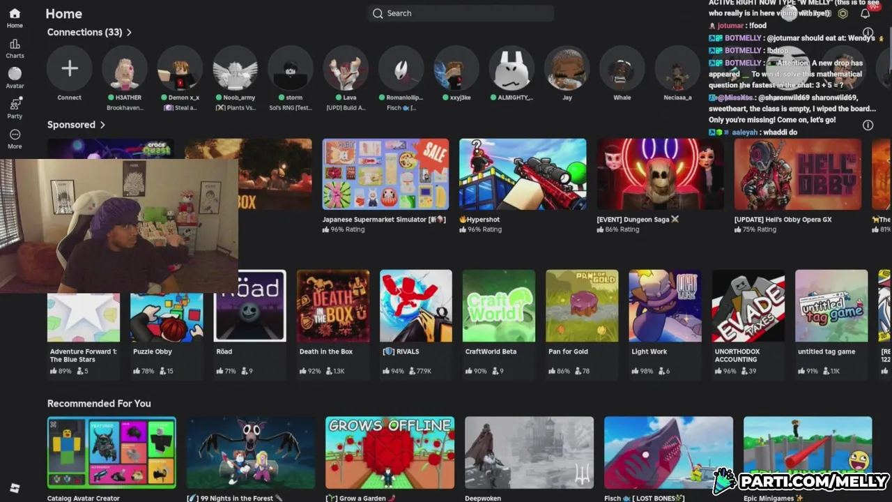The width and height of the screenshot is (892, 502).
Task: Open Jay's connection avatar
Action: (567, 68)
